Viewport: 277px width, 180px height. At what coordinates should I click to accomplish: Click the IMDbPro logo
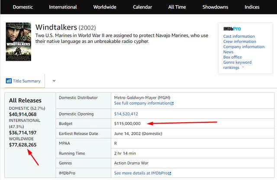point(232,29)
